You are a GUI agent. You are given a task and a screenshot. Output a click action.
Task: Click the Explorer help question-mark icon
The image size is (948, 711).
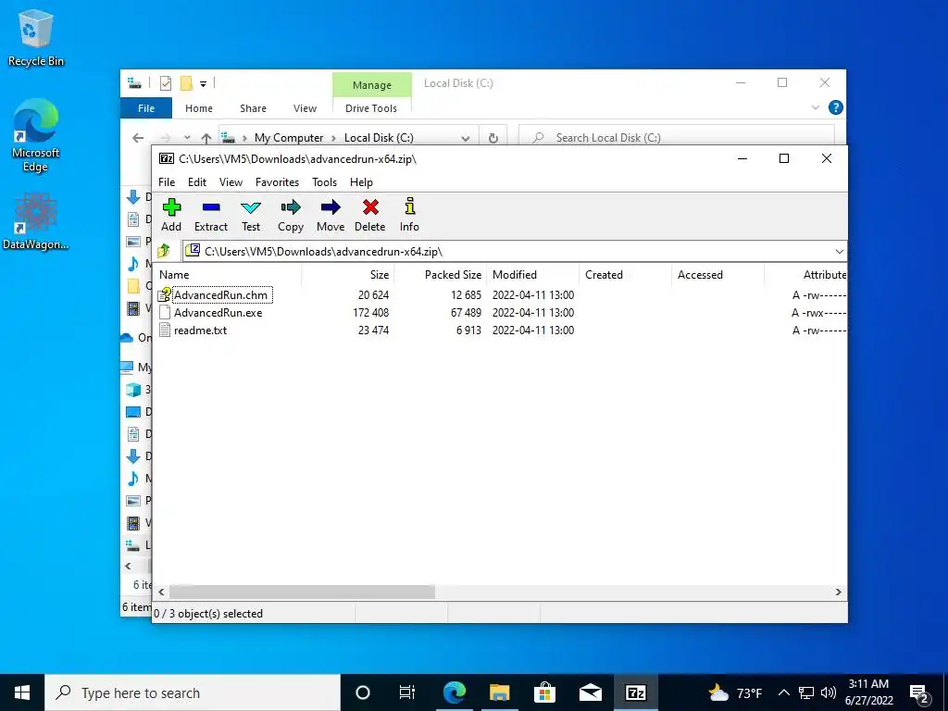836,107
